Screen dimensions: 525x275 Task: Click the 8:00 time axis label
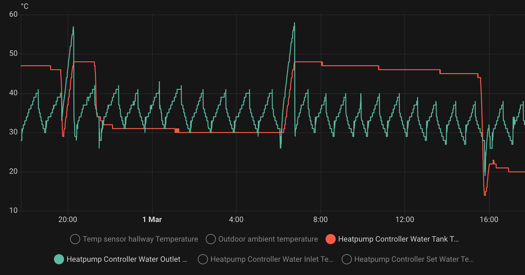[320, 219]
